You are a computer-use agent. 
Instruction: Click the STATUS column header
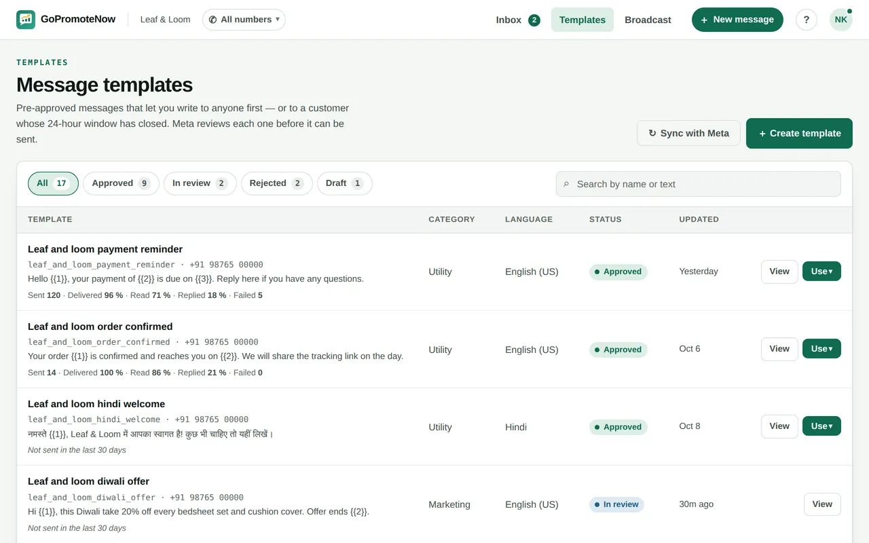click(606, 219)
